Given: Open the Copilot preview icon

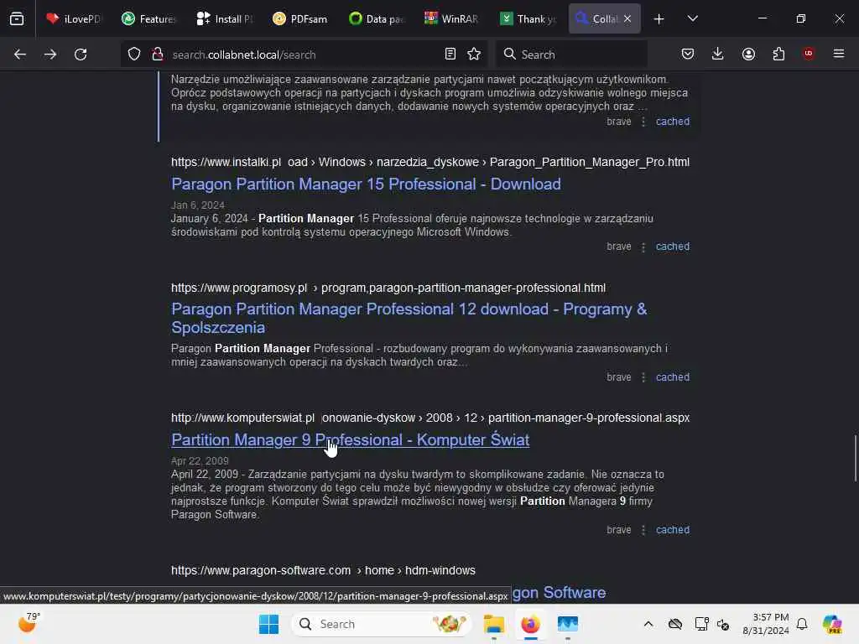Looking at the screenshot, I should 833,624.
